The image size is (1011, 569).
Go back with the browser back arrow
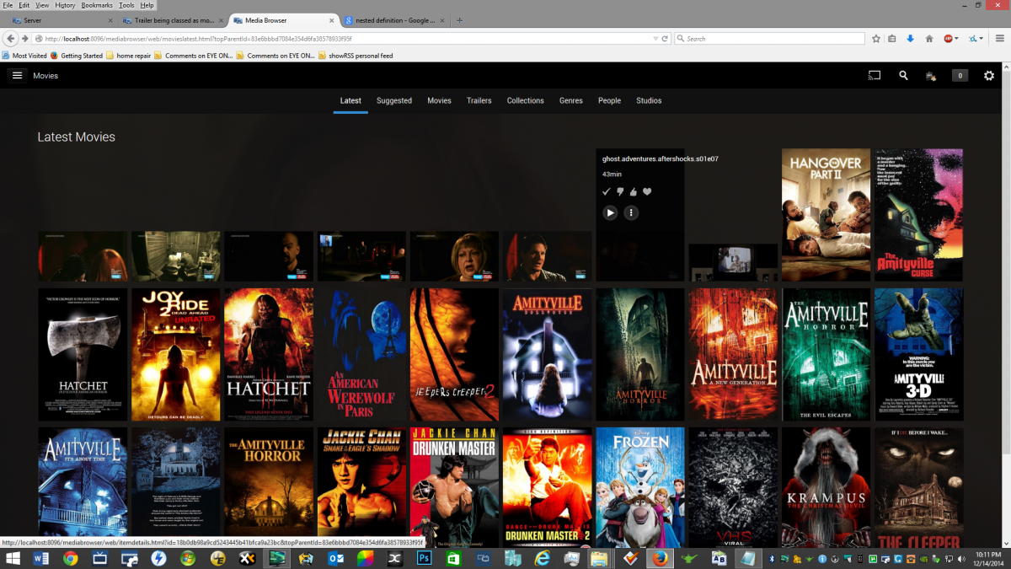tap(11, 39)
